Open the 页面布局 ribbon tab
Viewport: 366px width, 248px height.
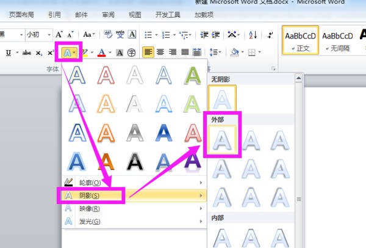click(21, 15)
